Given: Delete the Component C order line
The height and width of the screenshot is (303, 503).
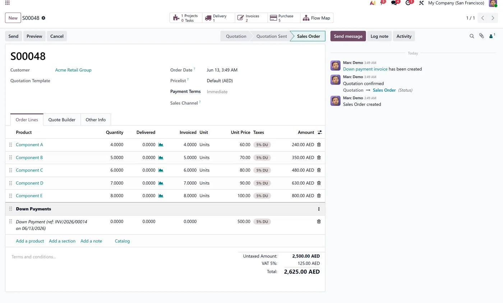Looking at the screenshot, I should click(319, 170).
